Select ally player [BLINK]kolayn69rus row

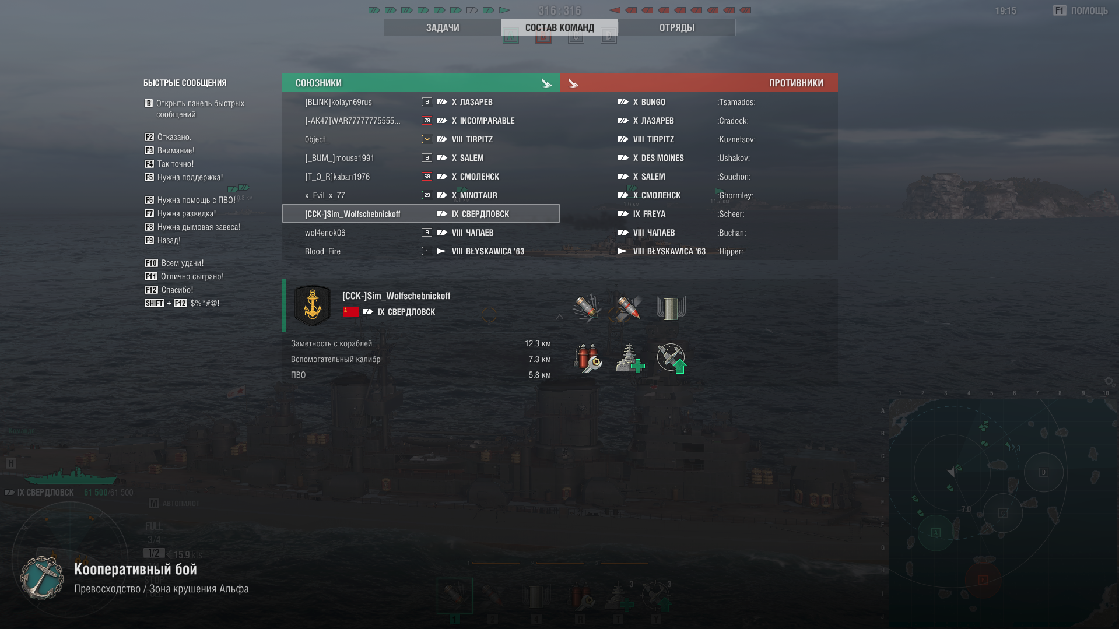click(421, 102)
